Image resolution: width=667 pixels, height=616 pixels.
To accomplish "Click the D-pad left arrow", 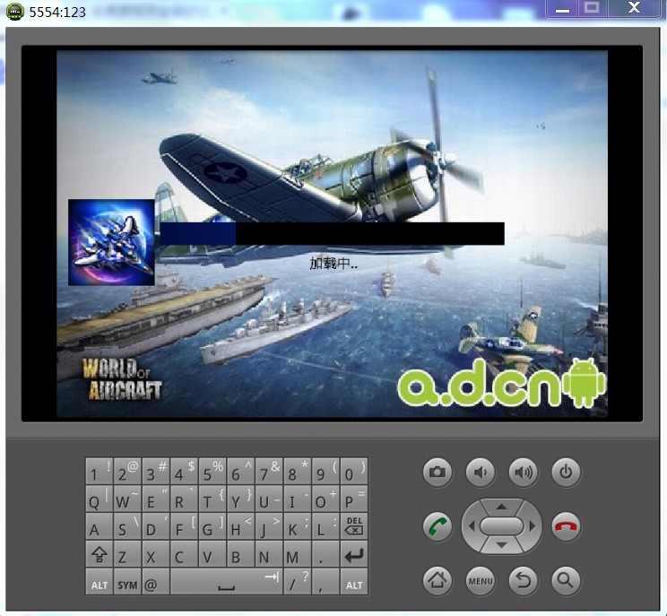I will (x=472, y=526).
